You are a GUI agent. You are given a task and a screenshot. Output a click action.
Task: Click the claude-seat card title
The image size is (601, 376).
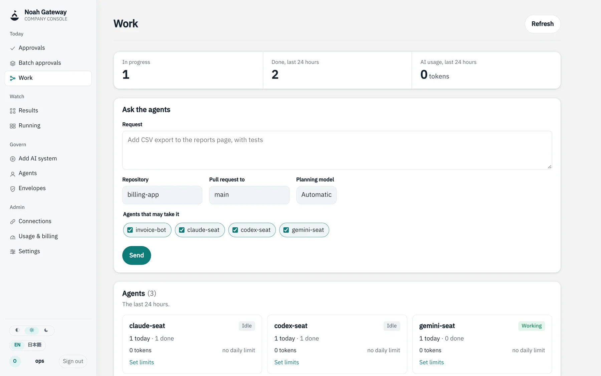coord(147,326)
